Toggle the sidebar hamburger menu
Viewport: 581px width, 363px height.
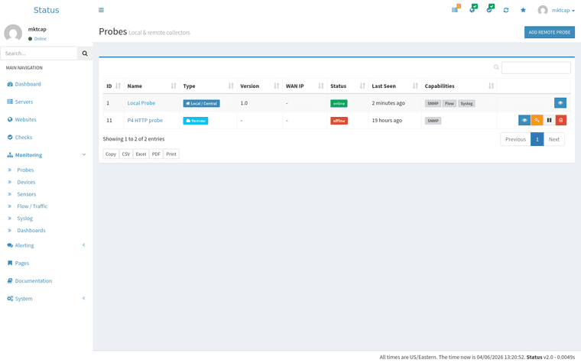click(x=101, y=10)
